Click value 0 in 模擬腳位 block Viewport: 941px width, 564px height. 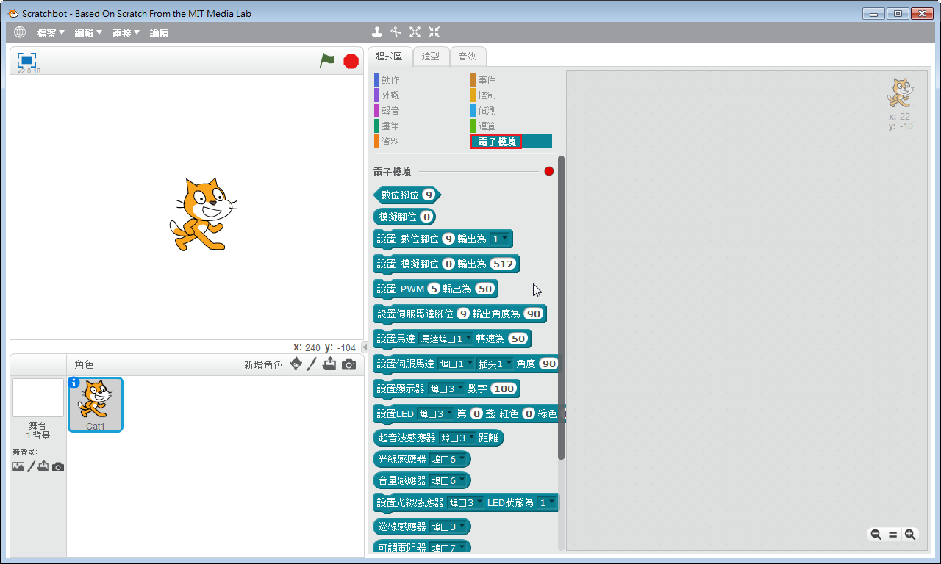[426, 217]
